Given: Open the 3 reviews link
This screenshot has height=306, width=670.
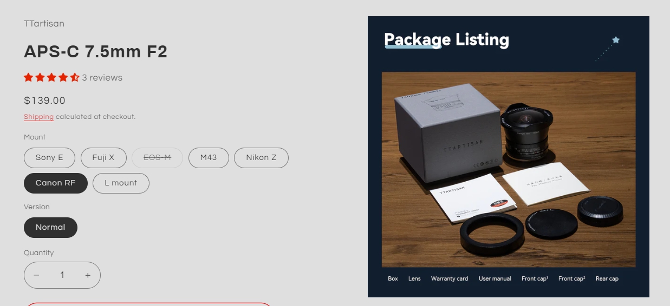Looking at the screenshot, I should (102, 77).
